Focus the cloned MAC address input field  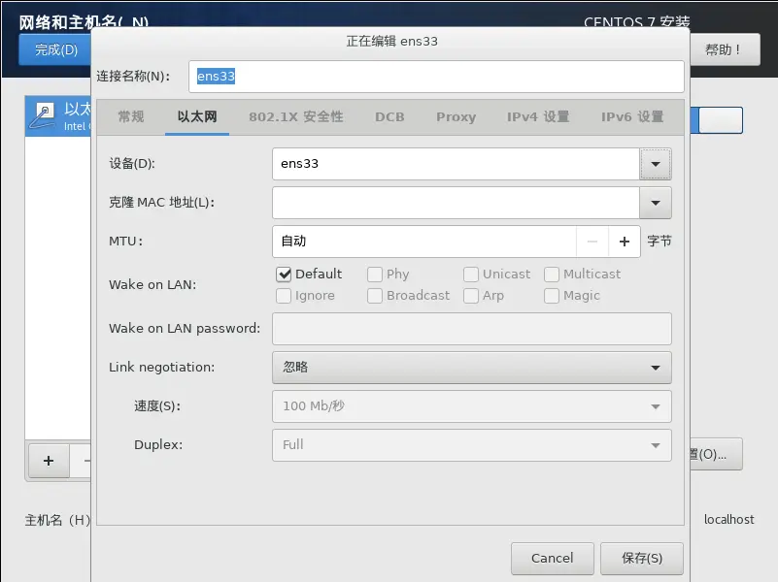coord(456,203)
